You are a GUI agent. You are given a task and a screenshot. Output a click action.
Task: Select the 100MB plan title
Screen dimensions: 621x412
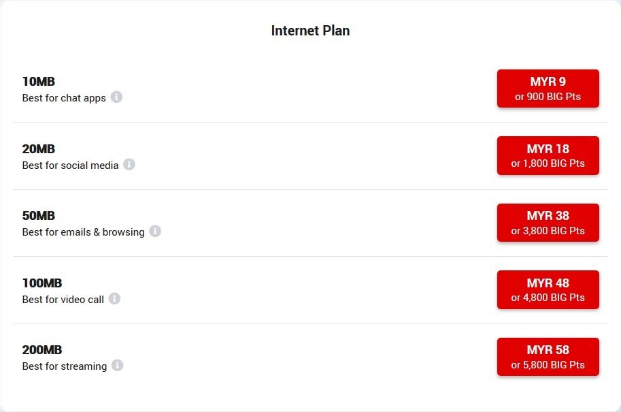[x=41, y=283]
